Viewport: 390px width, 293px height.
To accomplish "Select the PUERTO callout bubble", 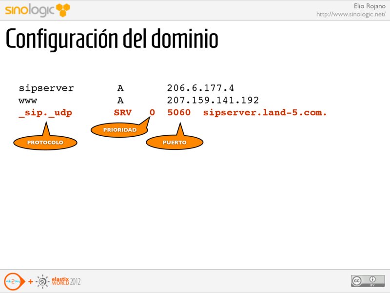I will [x=175, y=142].
